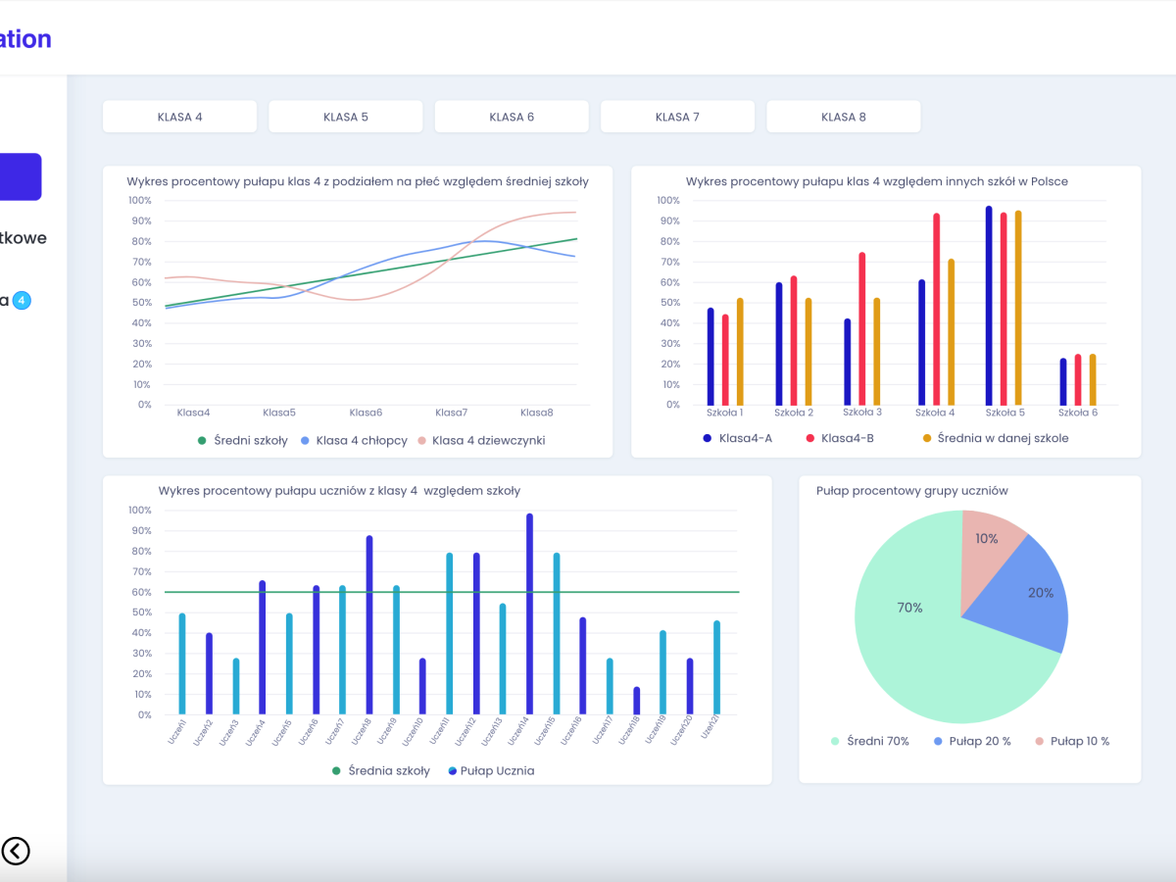Select the KLASA 6 tab
Screen dimensions: 1176x882
coord(512,117)
